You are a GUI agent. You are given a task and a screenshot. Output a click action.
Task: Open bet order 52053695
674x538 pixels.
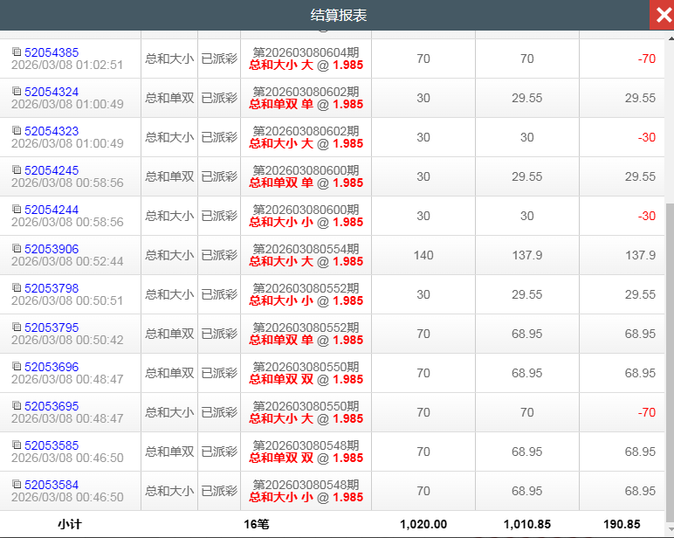point(52,406)
